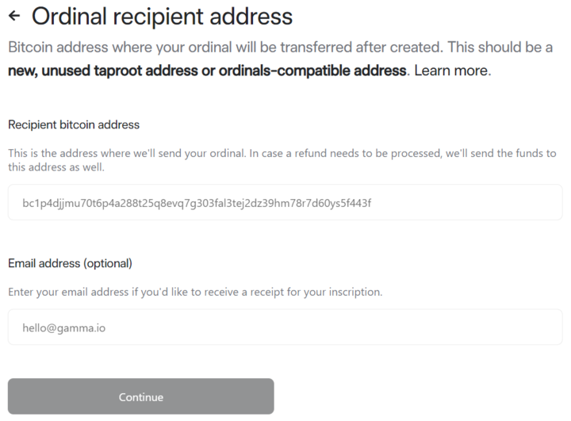Go back using the left arrow icon
This screenshot has height=421, width=571.
pos(14,15)
